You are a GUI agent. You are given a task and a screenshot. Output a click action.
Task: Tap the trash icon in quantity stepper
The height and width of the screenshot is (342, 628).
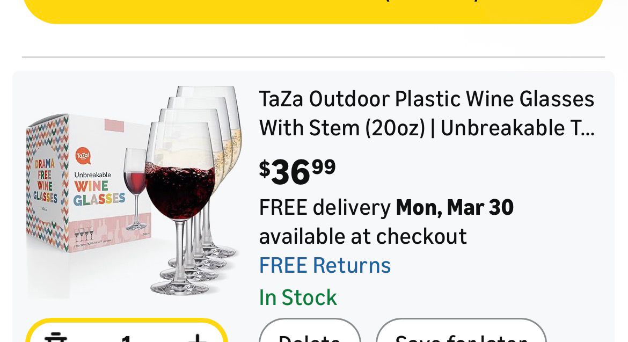(56, 338)
